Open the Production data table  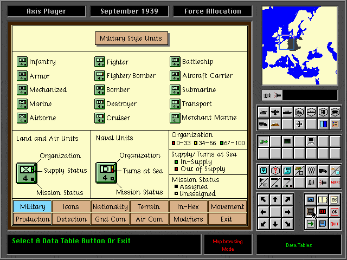click(32, 219)
